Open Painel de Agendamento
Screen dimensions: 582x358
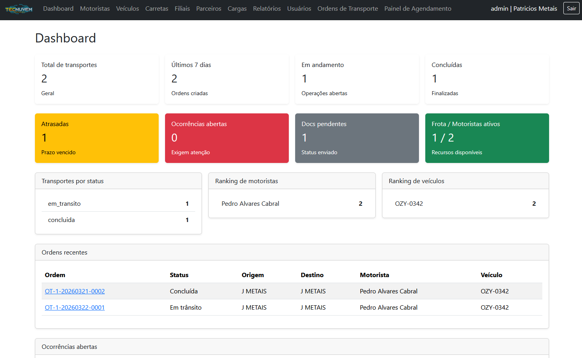pos(418,9)
